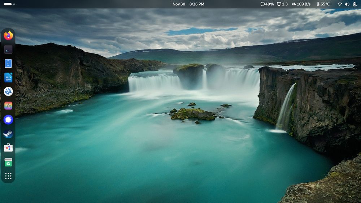Open the rainbow-colored app icon in dock

tap(8, 106)
